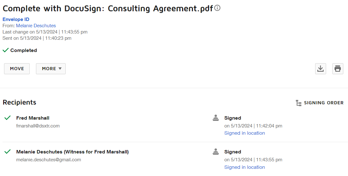Click the signer stamp icon for Fred Marshall
The width and height of the screenshot is (348, 176).
(x=215, y=118)
